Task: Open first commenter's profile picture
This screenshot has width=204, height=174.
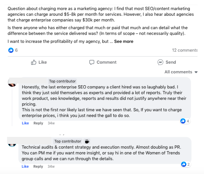Action: pyautogui.click(x=12, y=83)
